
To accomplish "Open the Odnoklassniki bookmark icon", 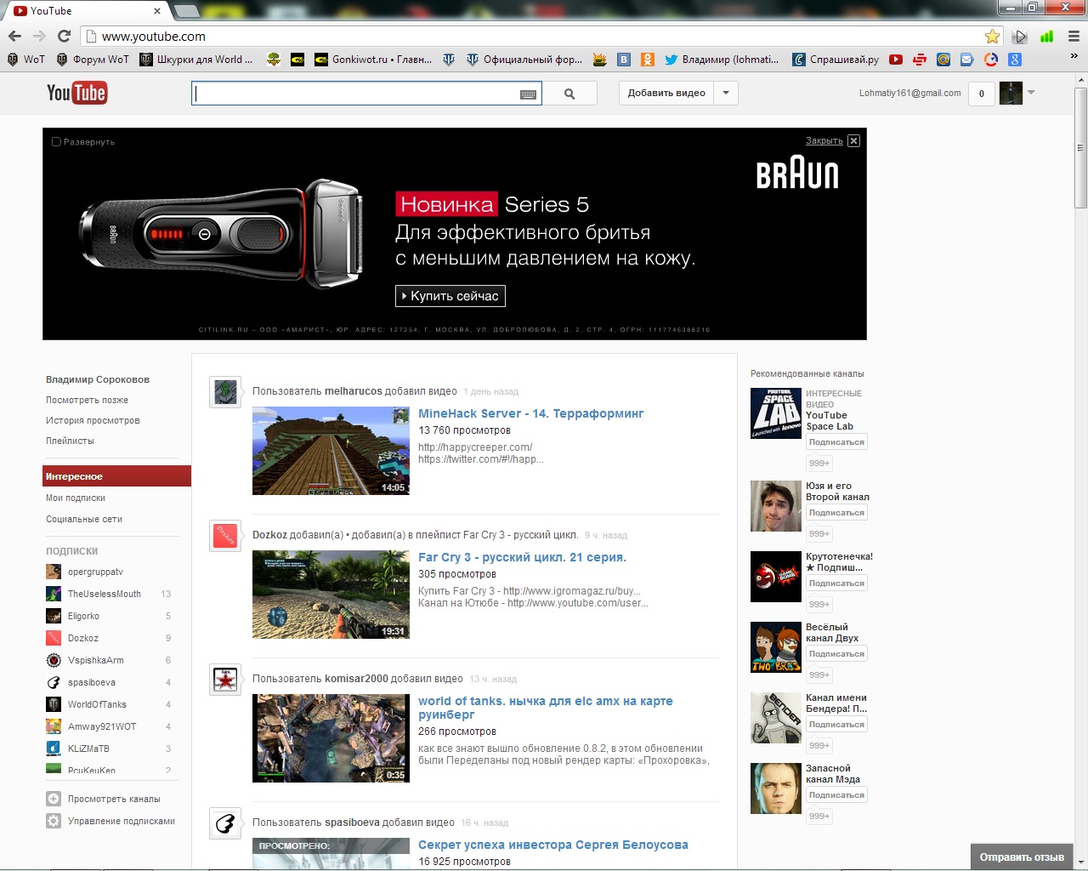I will click(648, 60).
